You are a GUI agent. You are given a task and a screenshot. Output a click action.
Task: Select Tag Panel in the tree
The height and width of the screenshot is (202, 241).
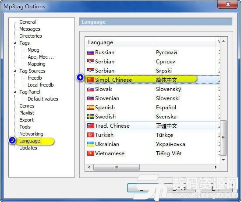coord(30,92)
